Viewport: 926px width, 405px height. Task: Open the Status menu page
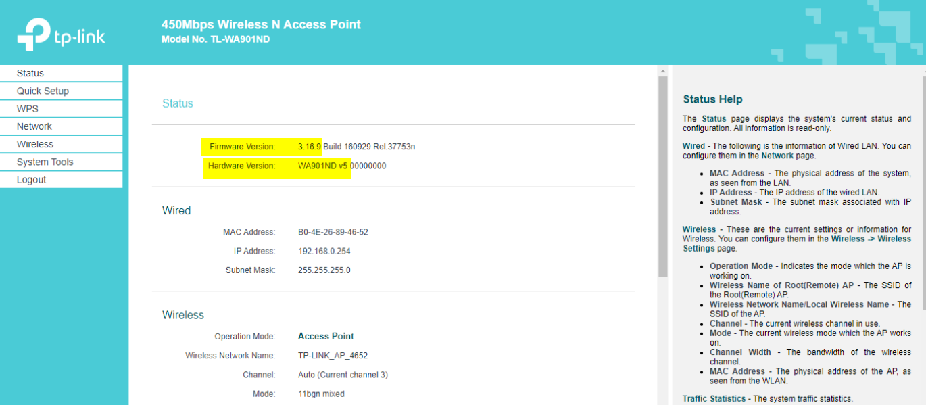(x=61, y=73)
